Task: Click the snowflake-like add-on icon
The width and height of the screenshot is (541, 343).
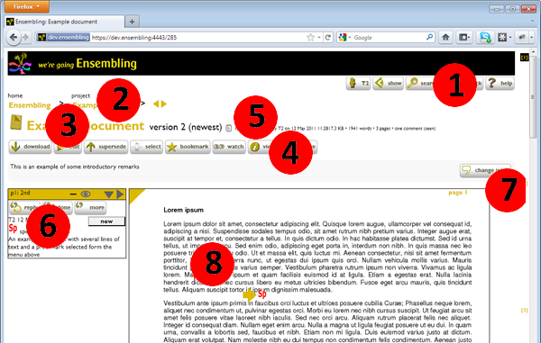Action: tap(502, 37)
